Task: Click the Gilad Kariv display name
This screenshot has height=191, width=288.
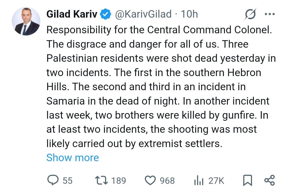Action: pyautogui.click(x=72, y=14)
